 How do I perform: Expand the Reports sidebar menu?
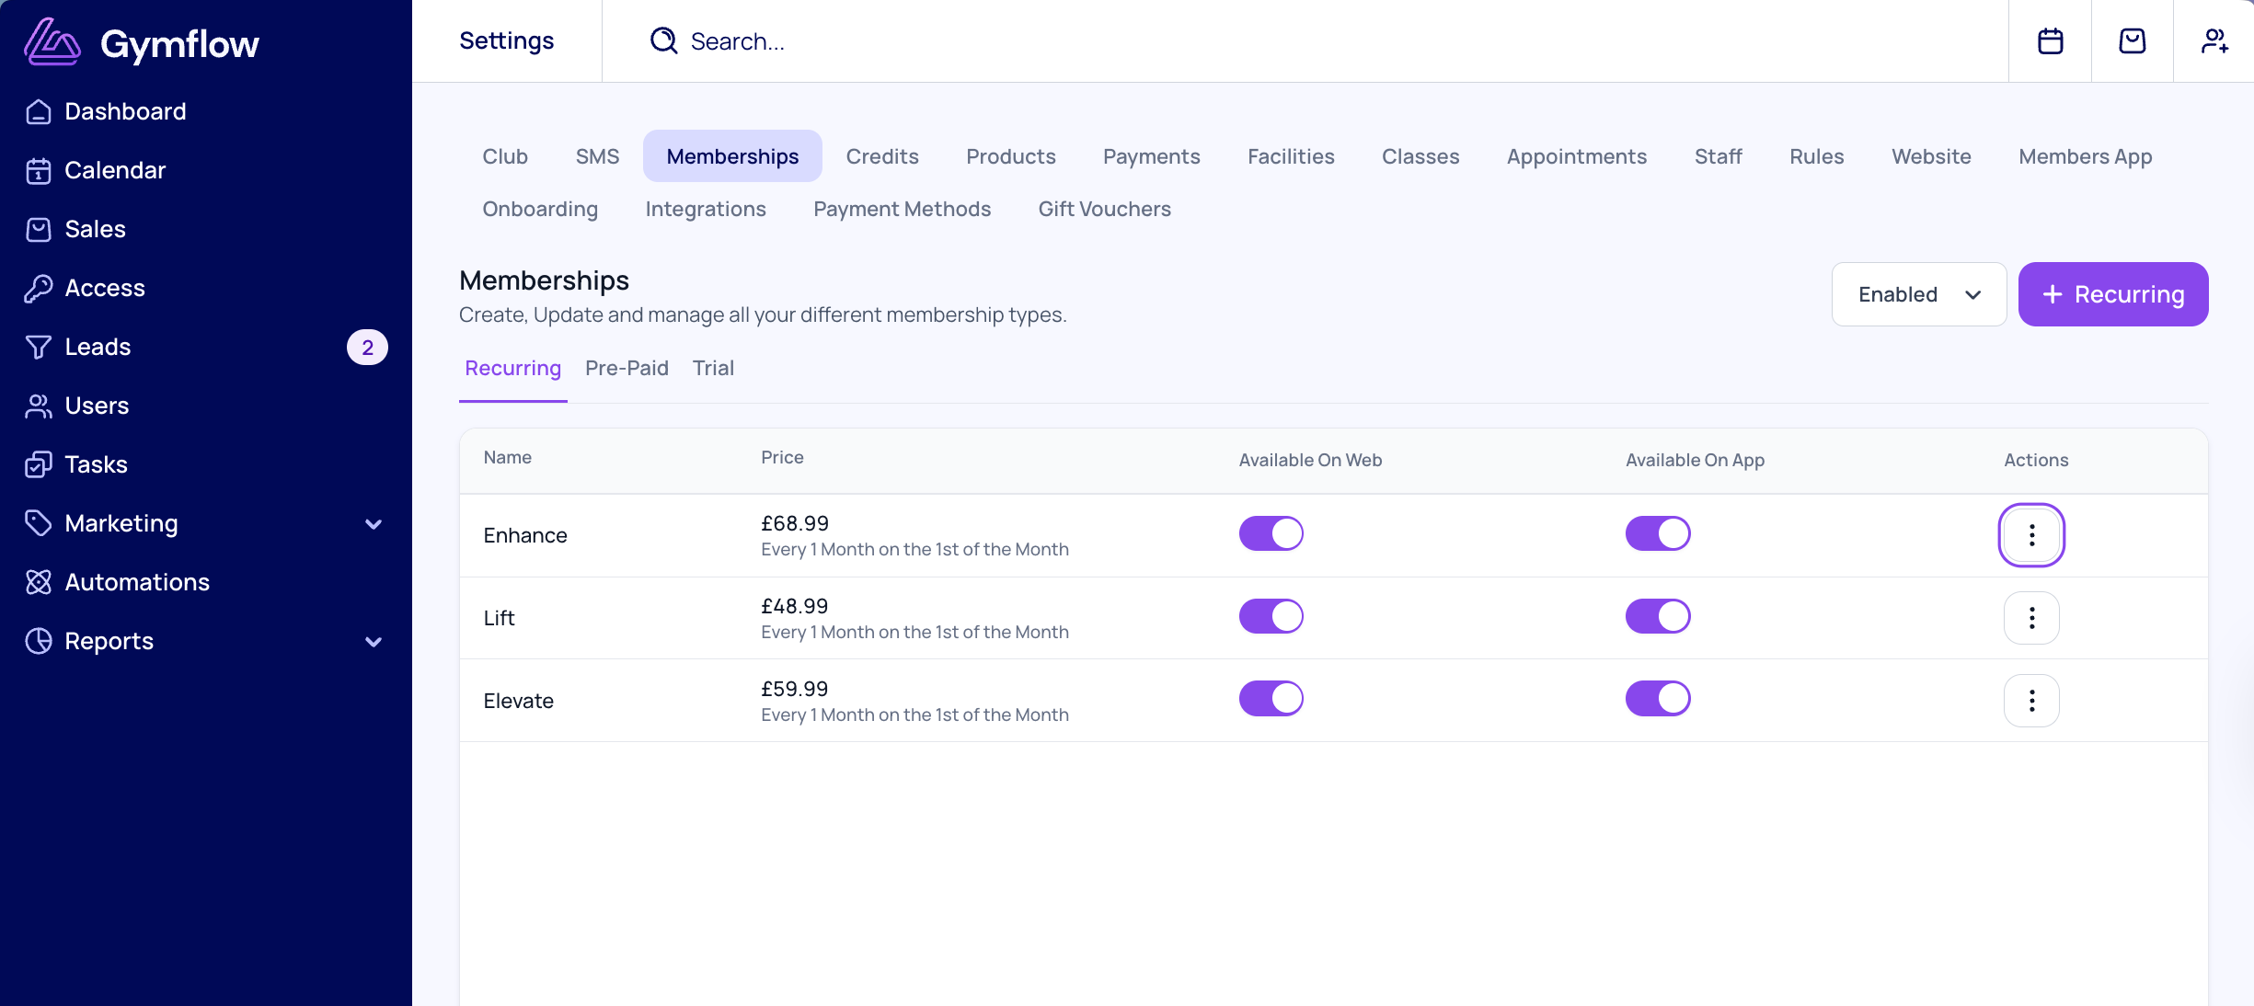tap(373, 642)
